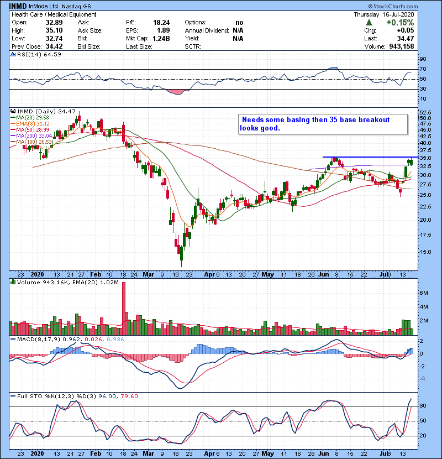This screenshot has width=442, height=459.
Task: Click the Volume 943.16K, EMA(20) 1.02M label
Action: point(67,283)
